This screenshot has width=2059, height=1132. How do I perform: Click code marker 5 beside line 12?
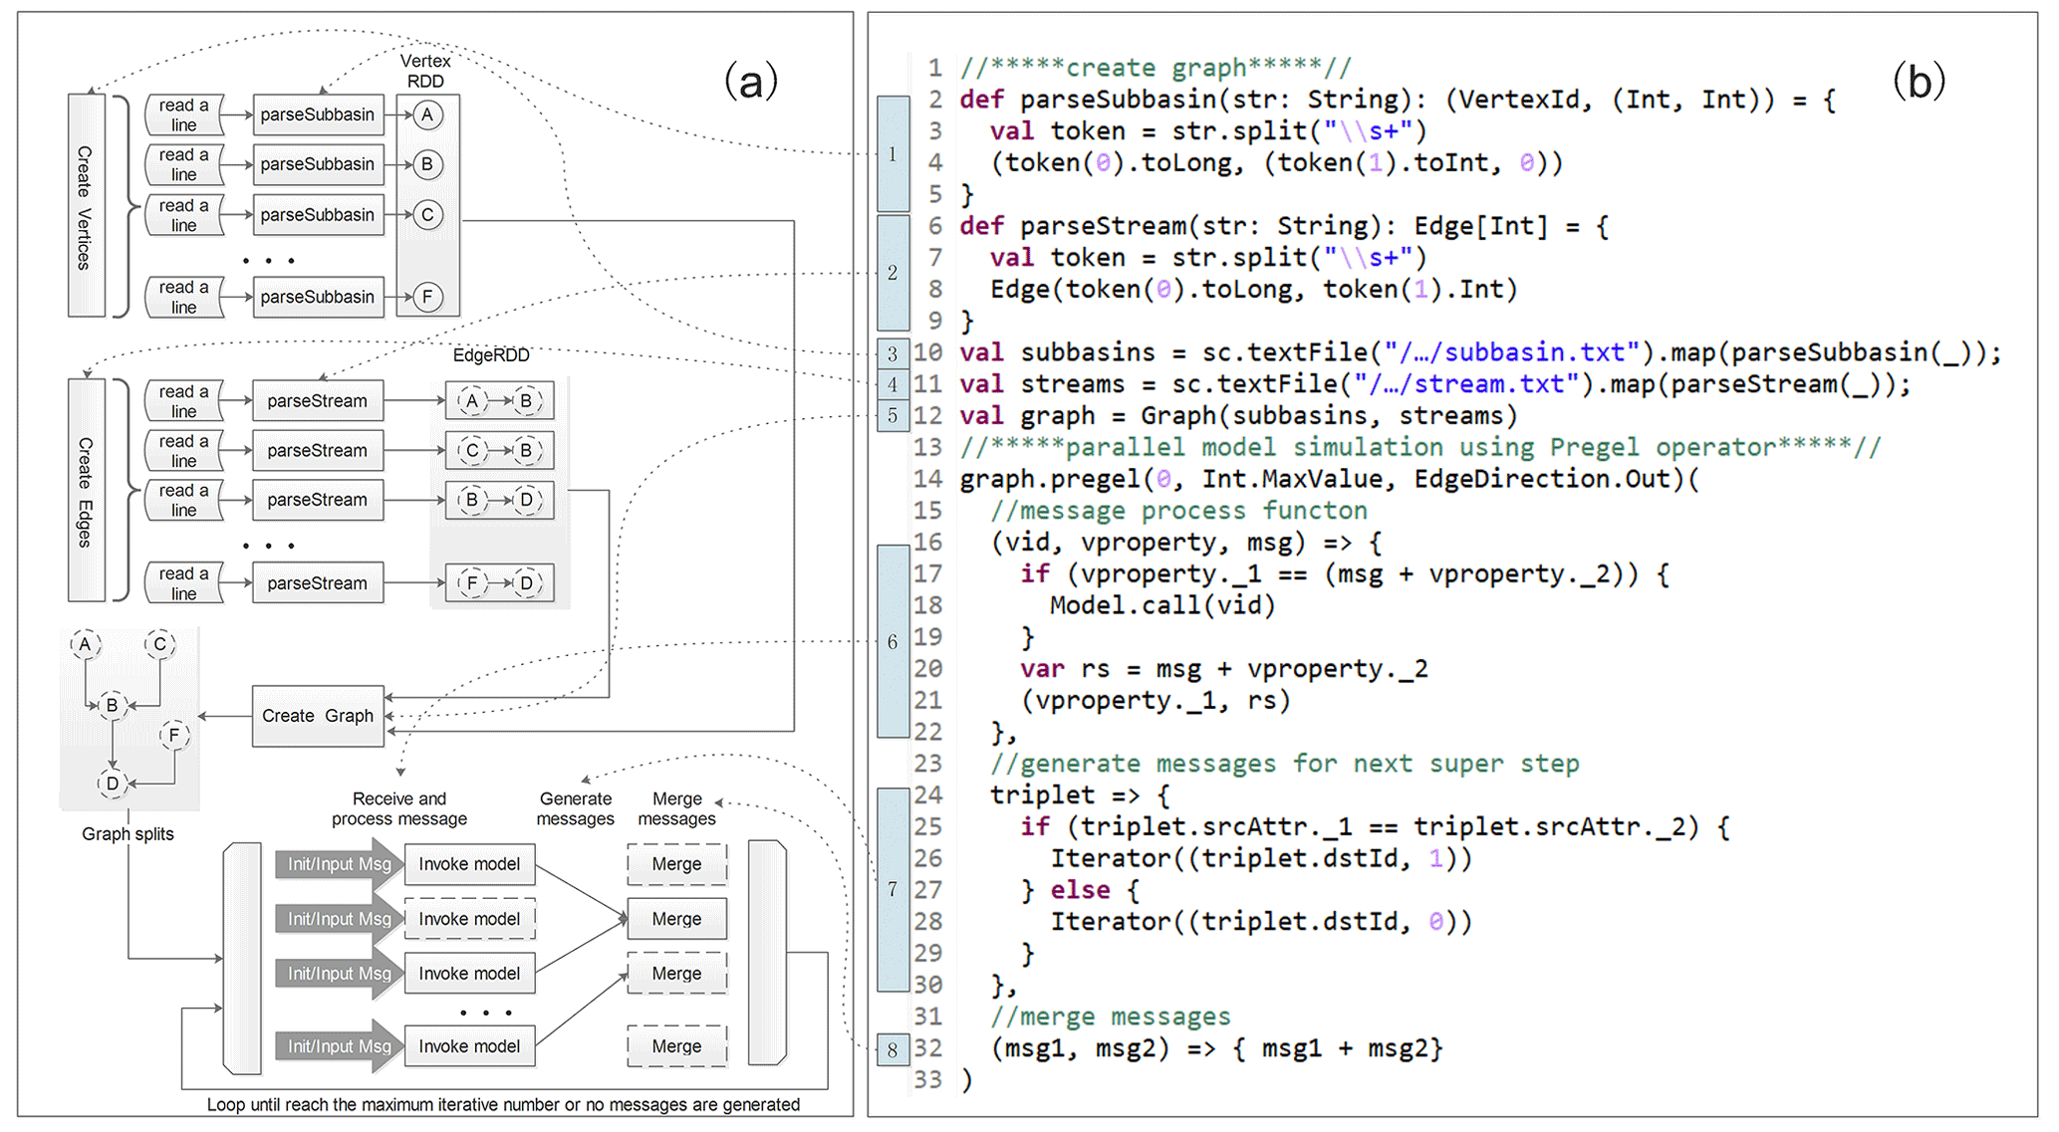click(x=893, y=416)
